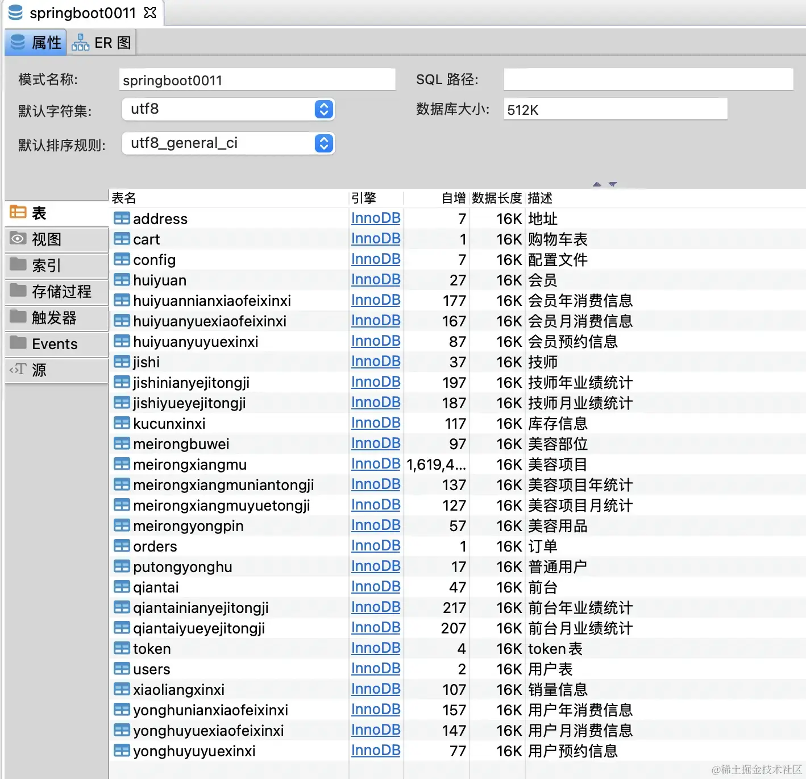
Task: Click the SQL 路径 input field
Action: pyautogui.click(x=648, y=80)
